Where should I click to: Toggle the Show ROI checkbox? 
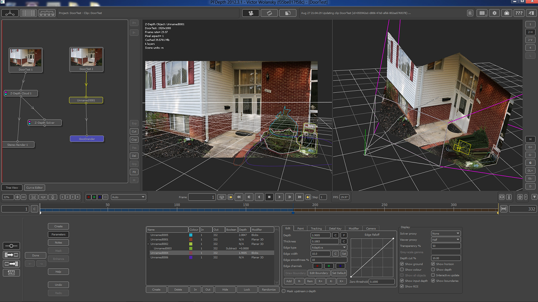[402, 286]
